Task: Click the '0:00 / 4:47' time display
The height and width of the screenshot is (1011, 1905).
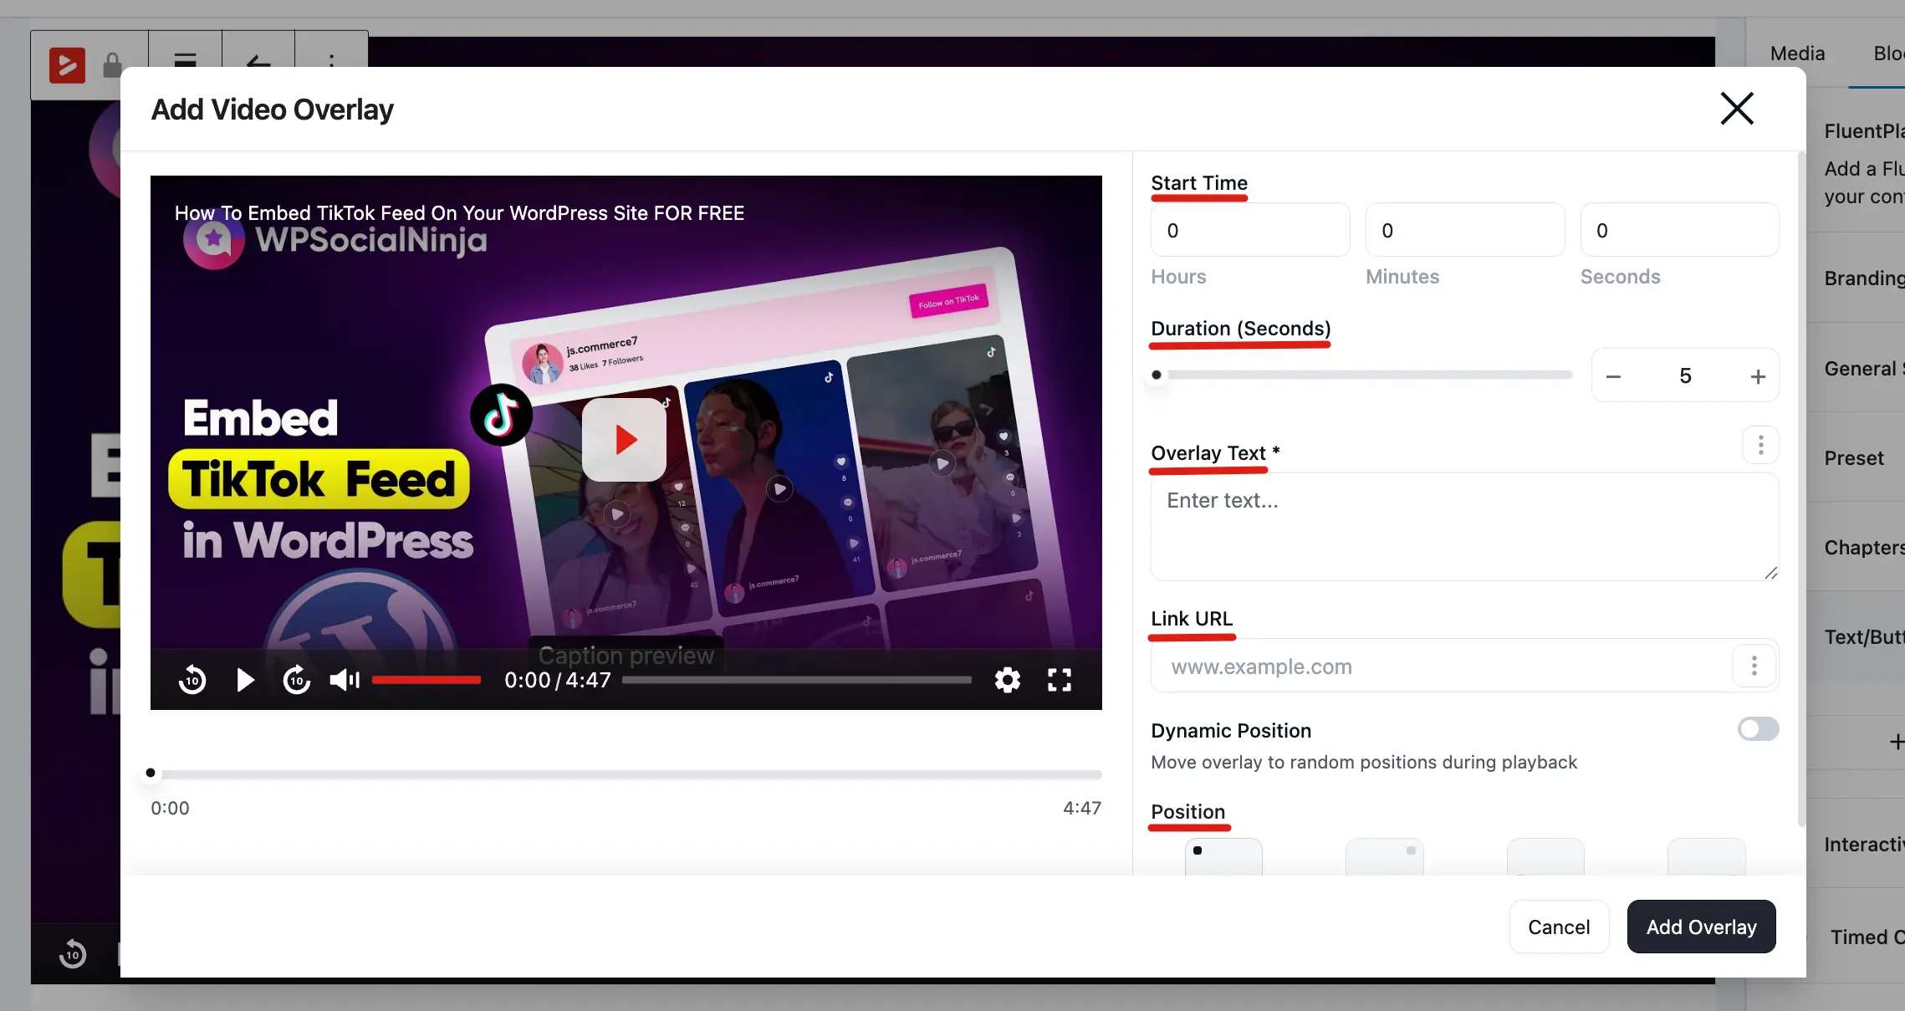Action: (x=558, y=680)
